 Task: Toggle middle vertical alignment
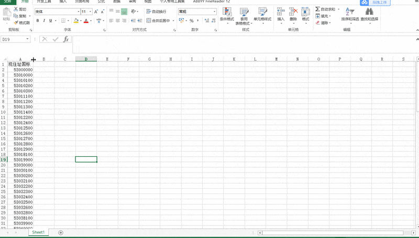117,12
